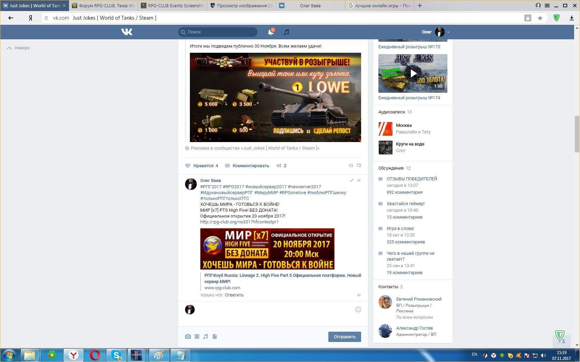Image resolution: width=580 pixels, height=362 pixels.
Task: Open discussion Чего в нашей группе не хватает?
Action: [410, 256]
